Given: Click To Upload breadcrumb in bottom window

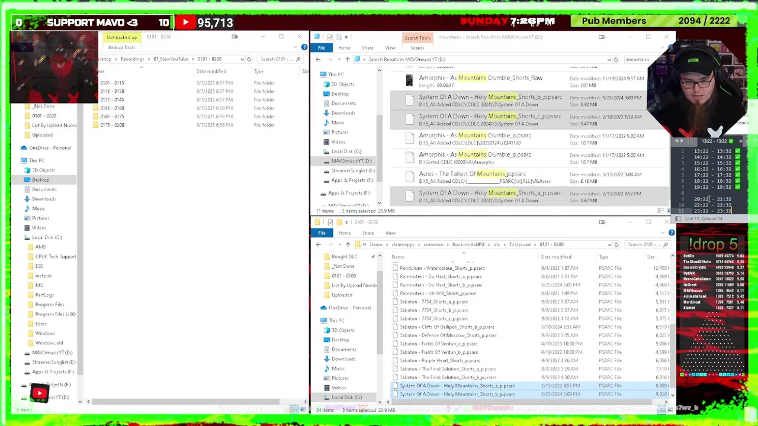Looking at the screenshot, I should coord(520,244).
